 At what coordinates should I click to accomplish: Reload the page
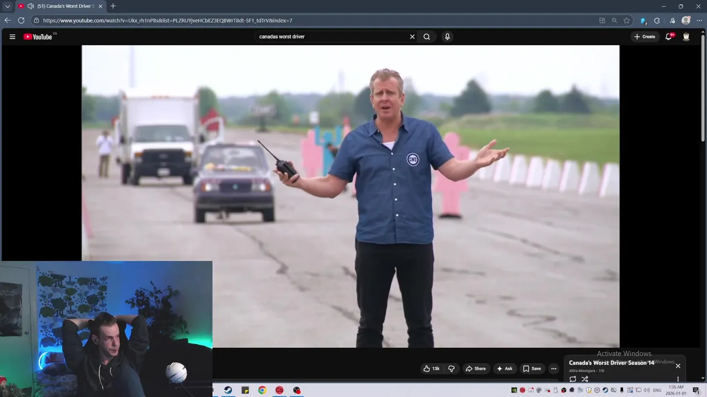[x=21, y=20]
